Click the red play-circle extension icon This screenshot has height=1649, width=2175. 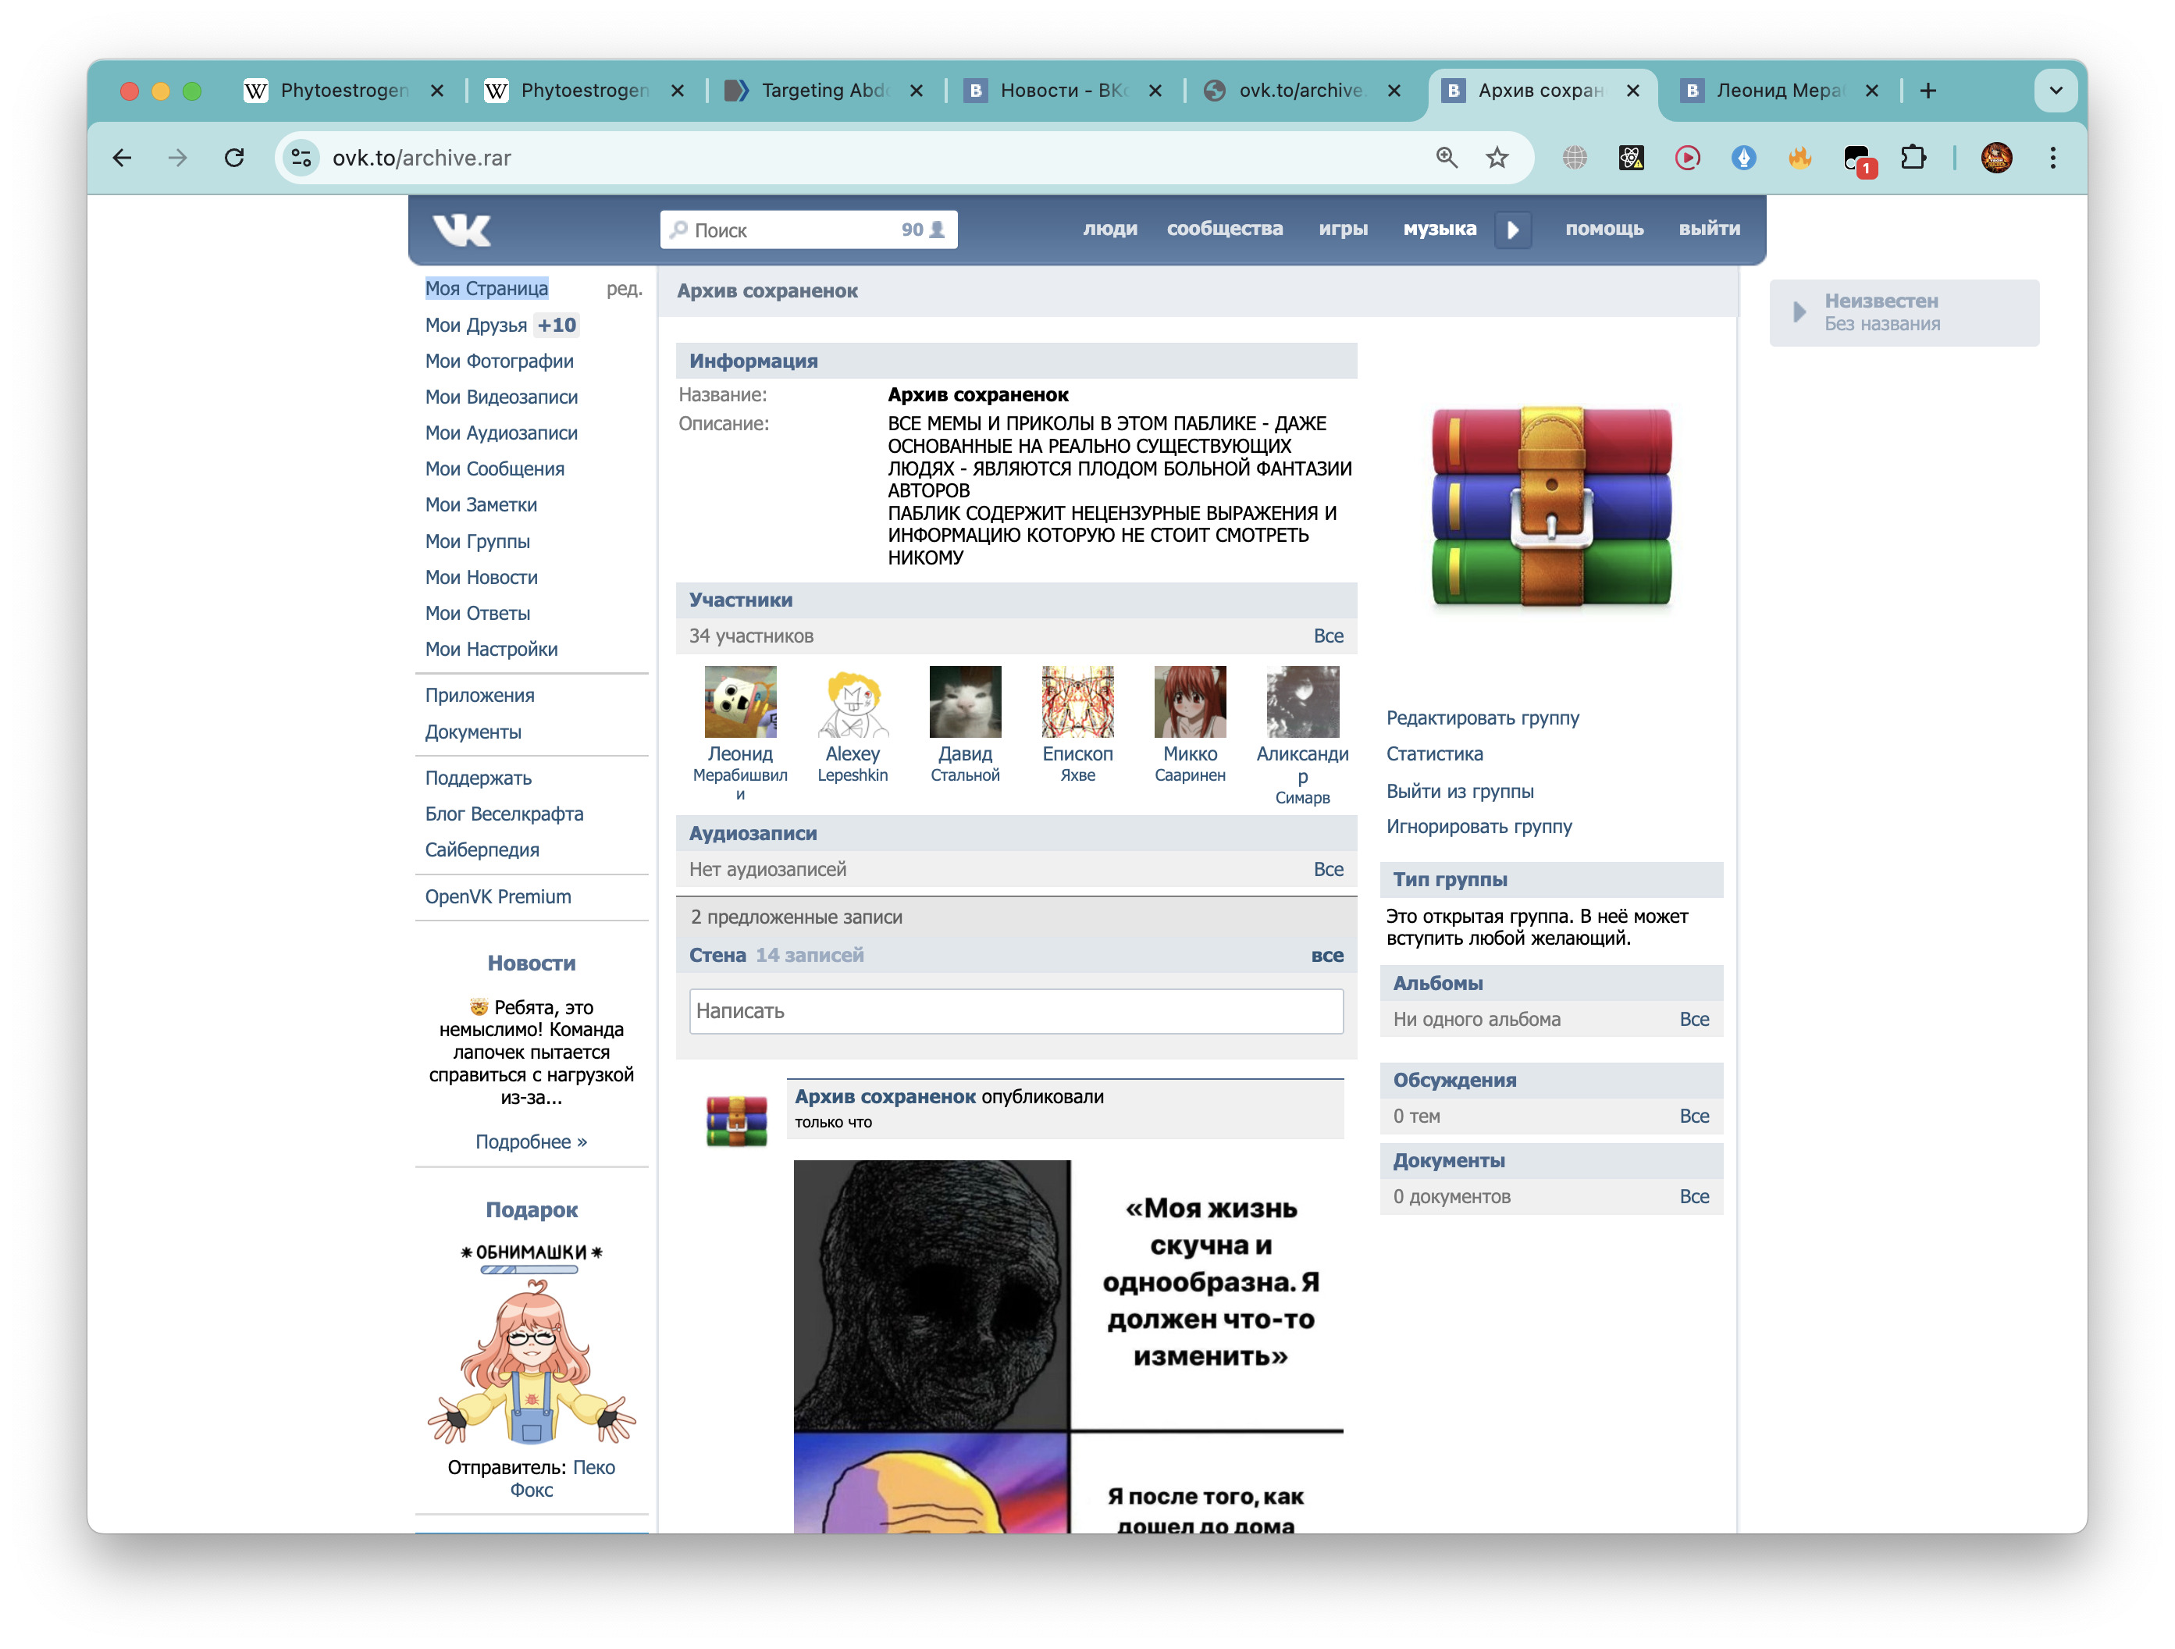click(x=1687, y=158)
